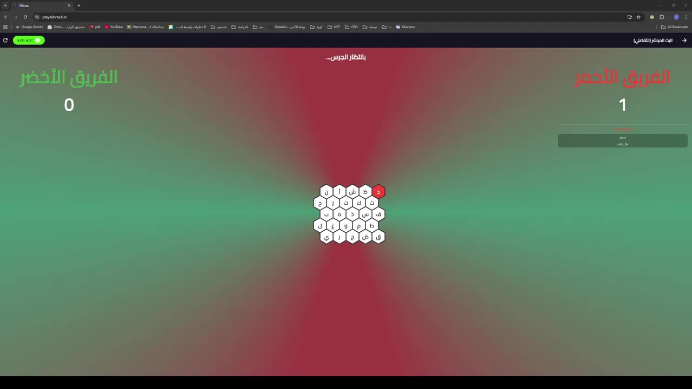
Task: Select the ش hexagon tile
Action: (352, 192)
